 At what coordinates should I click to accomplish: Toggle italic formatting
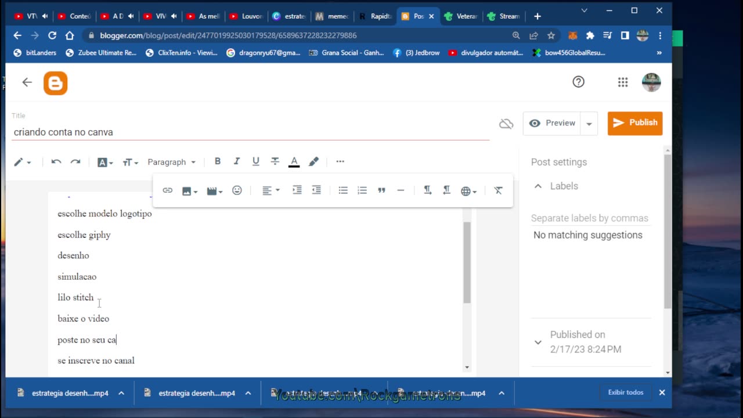click(236, 161)
